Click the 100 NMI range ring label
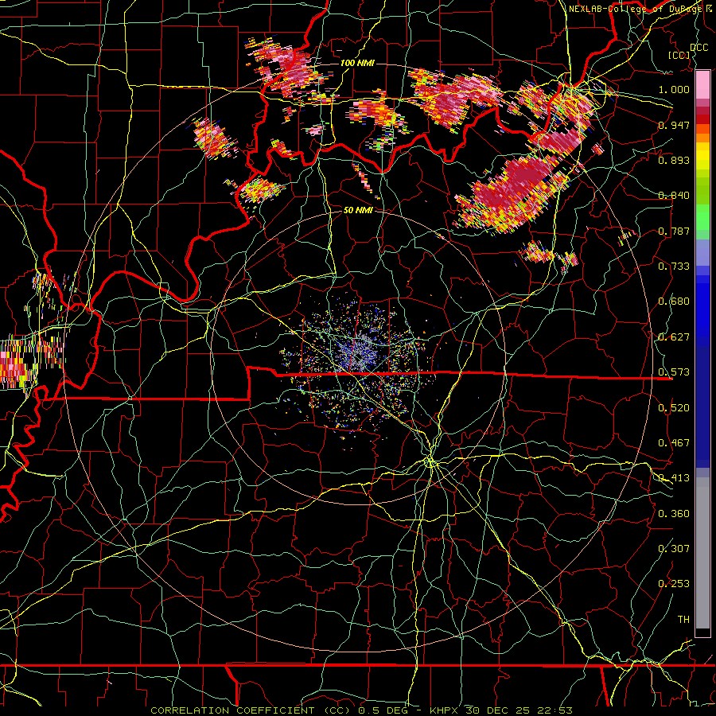The image size is (716, 716). (x=357, y=63)
